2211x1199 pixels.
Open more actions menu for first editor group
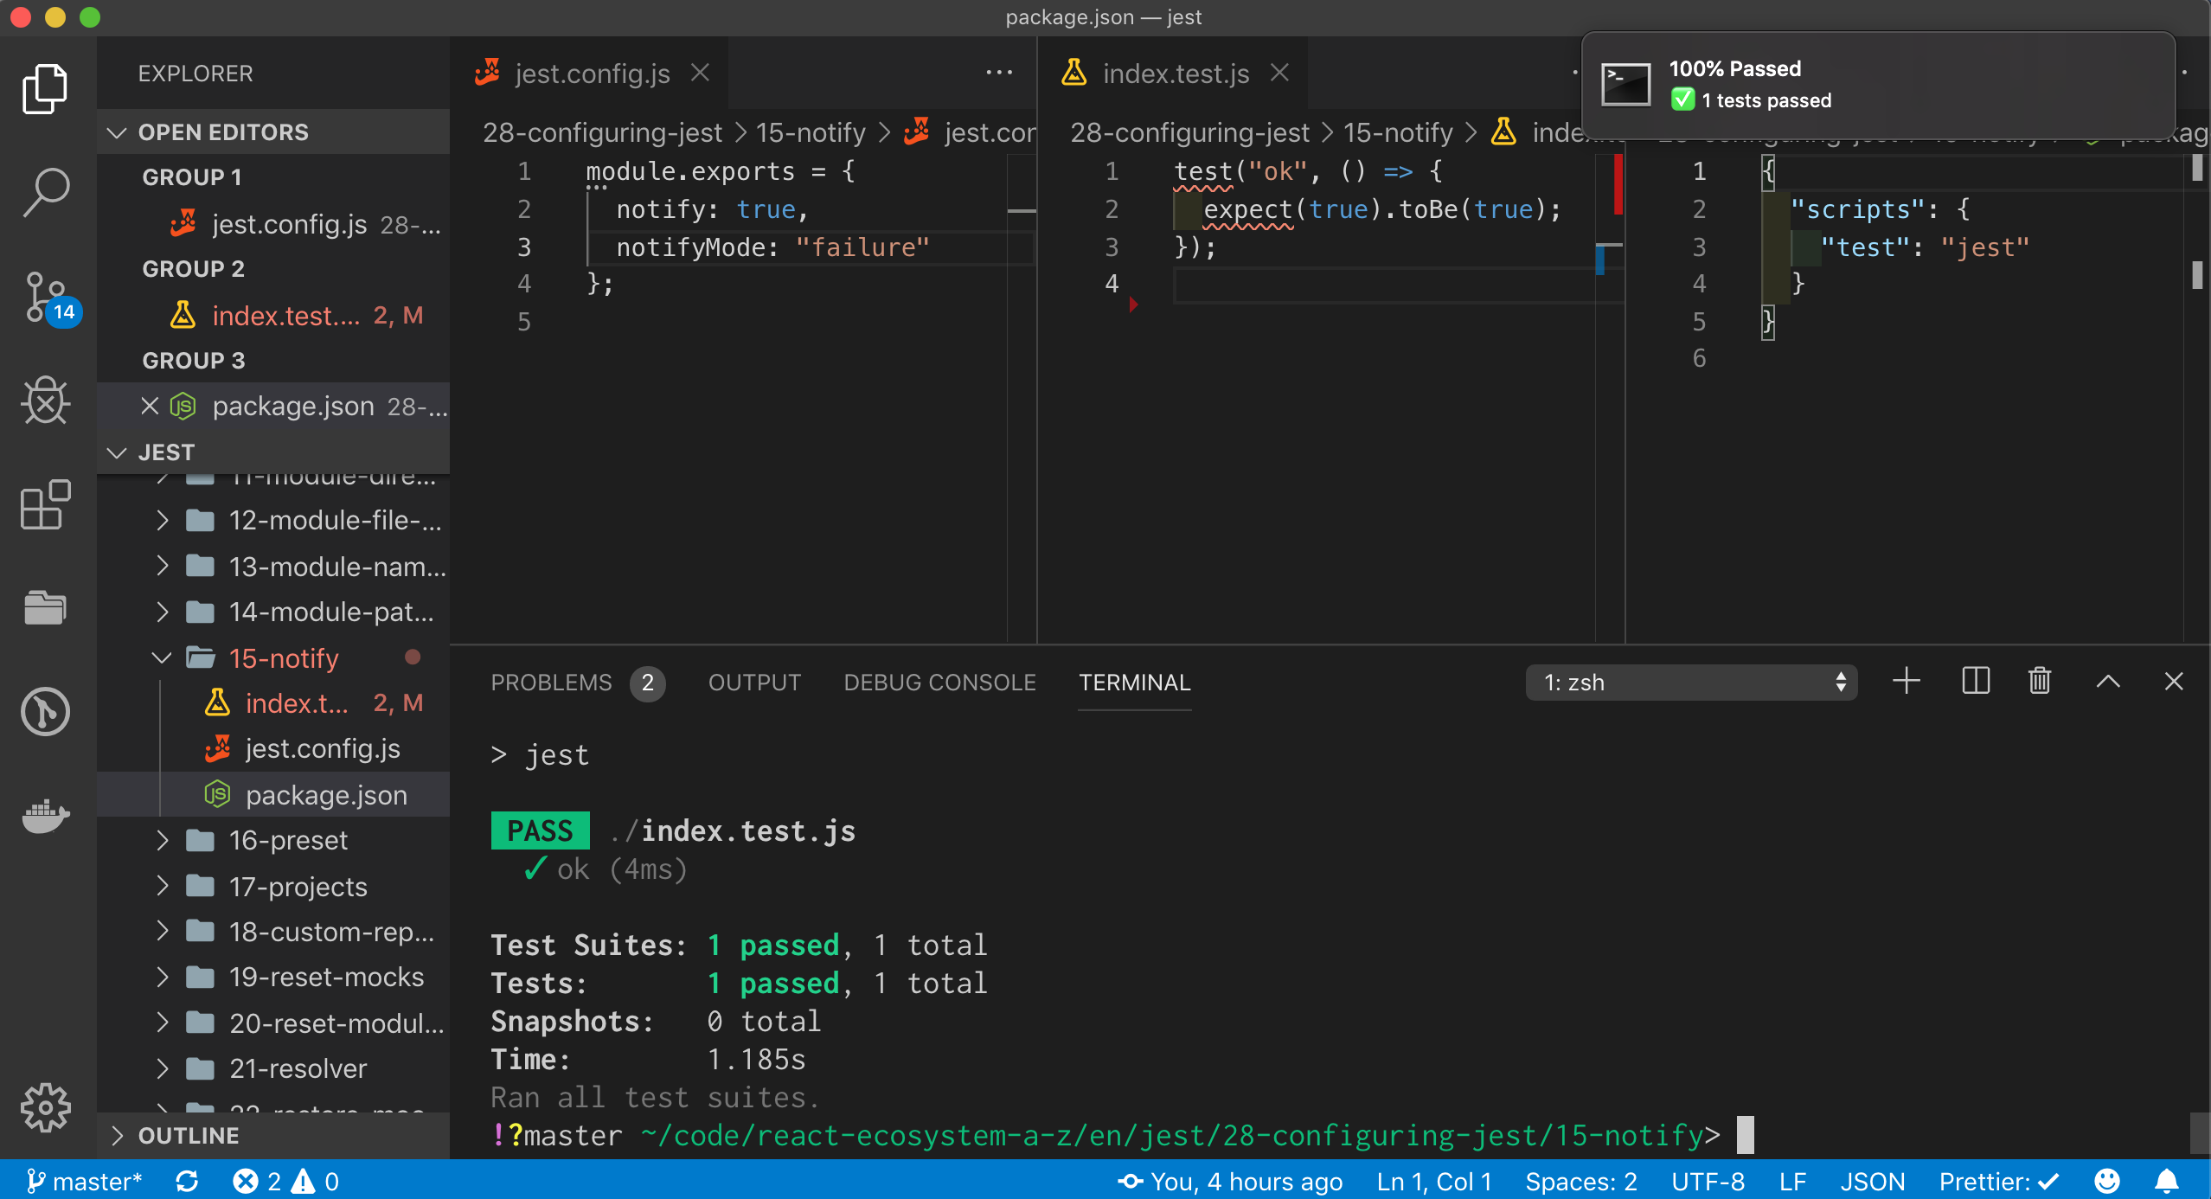tap(999, 74)
